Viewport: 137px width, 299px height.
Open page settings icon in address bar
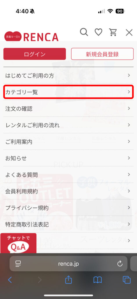(x=18, y=264)
